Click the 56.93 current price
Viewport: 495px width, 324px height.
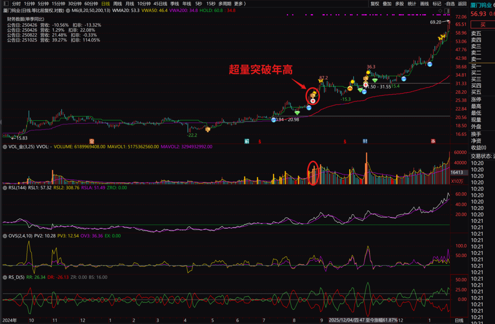coord(478,14)
